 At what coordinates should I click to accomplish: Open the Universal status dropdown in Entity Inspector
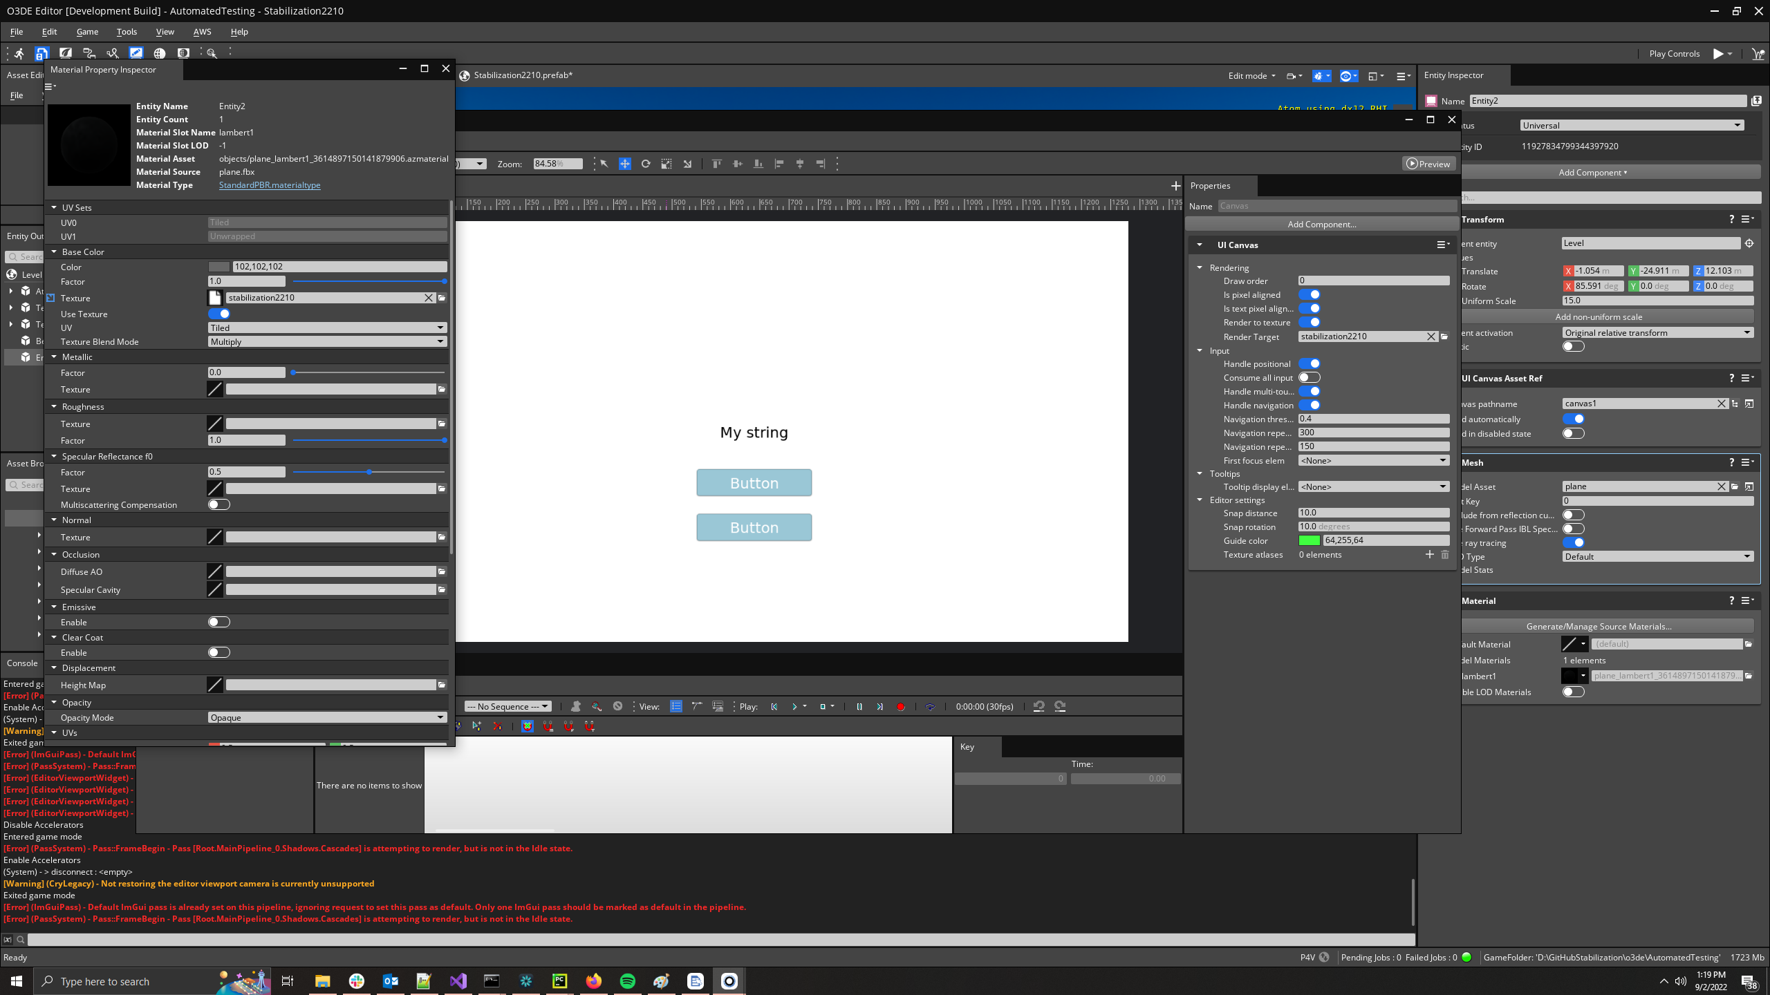1632,125
